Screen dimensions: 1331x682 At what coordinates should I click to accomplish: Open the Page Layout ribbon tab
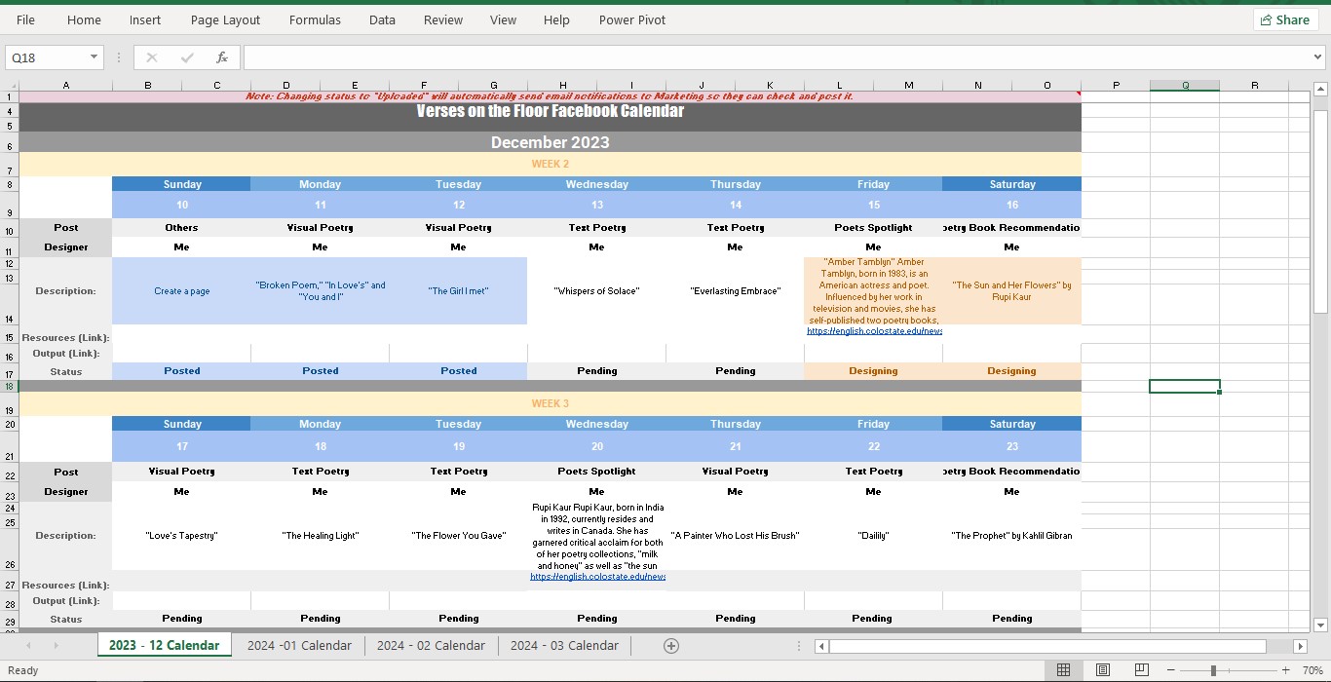pos(225,19)
